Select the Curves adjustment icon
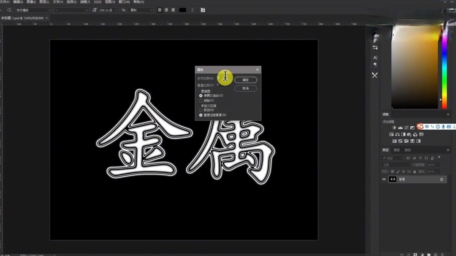The width and height of the screenshot is (456, 256). click(x=407, y=127)
